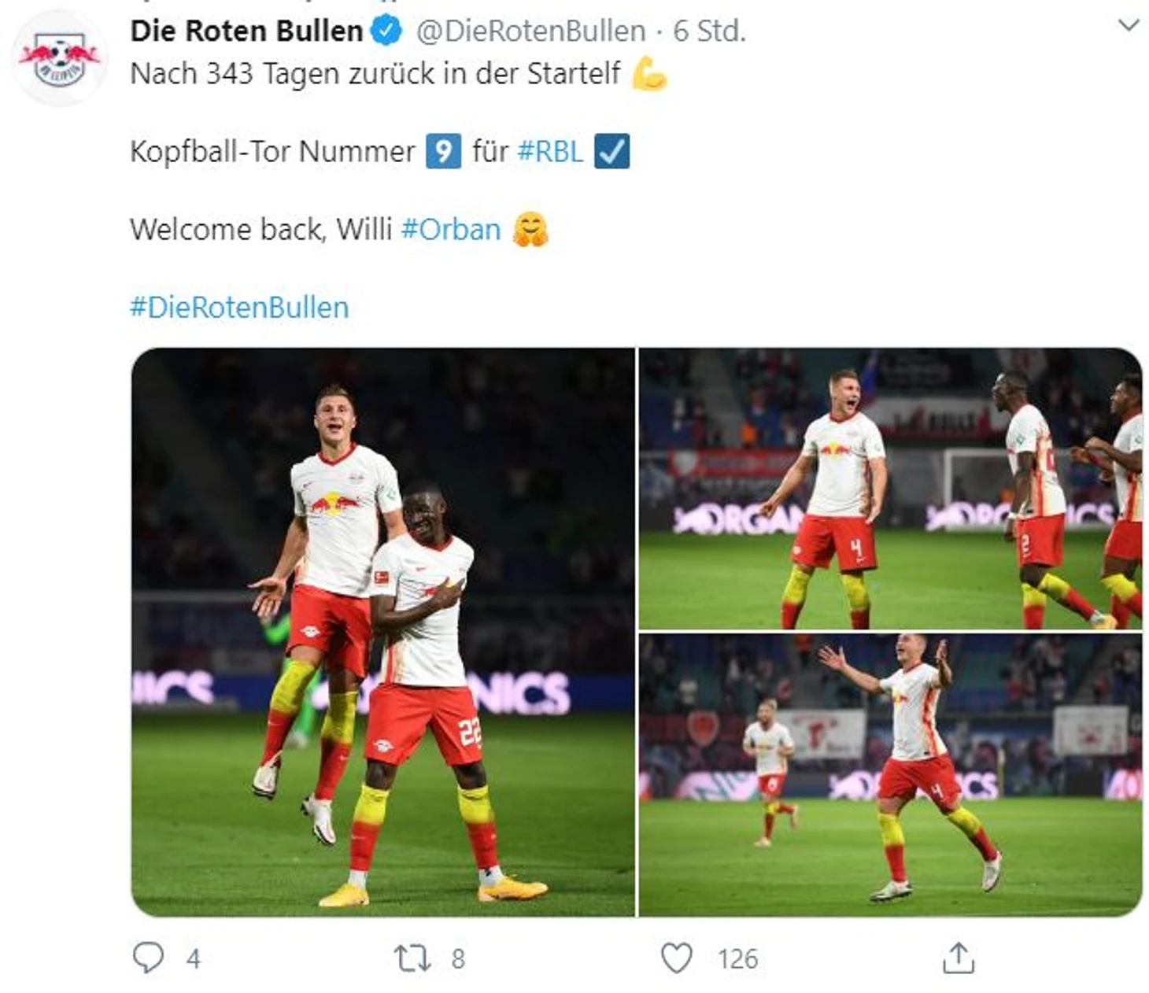Click the like count 126
This screenshot has width=1149, height=993.
737,958
